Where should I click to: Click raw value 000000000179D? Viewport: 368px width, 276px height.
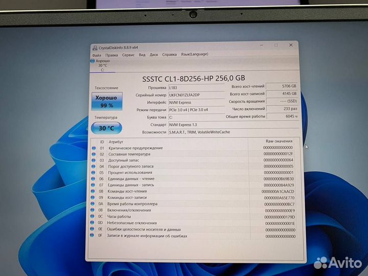click(280, 217)
